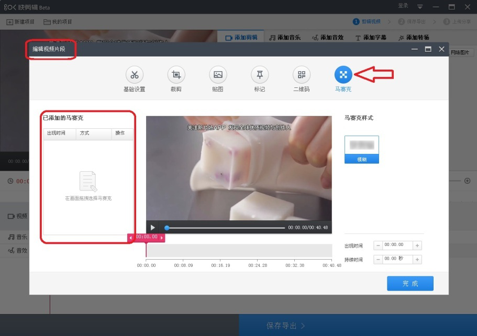
Task: Select the 音效 track in main window
Action: [x=17, y=251]
